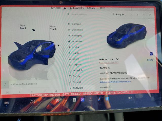Tap the connectivity icon in the settings header
The height and width of the screenshot is (121, 162).
point(149,15)
